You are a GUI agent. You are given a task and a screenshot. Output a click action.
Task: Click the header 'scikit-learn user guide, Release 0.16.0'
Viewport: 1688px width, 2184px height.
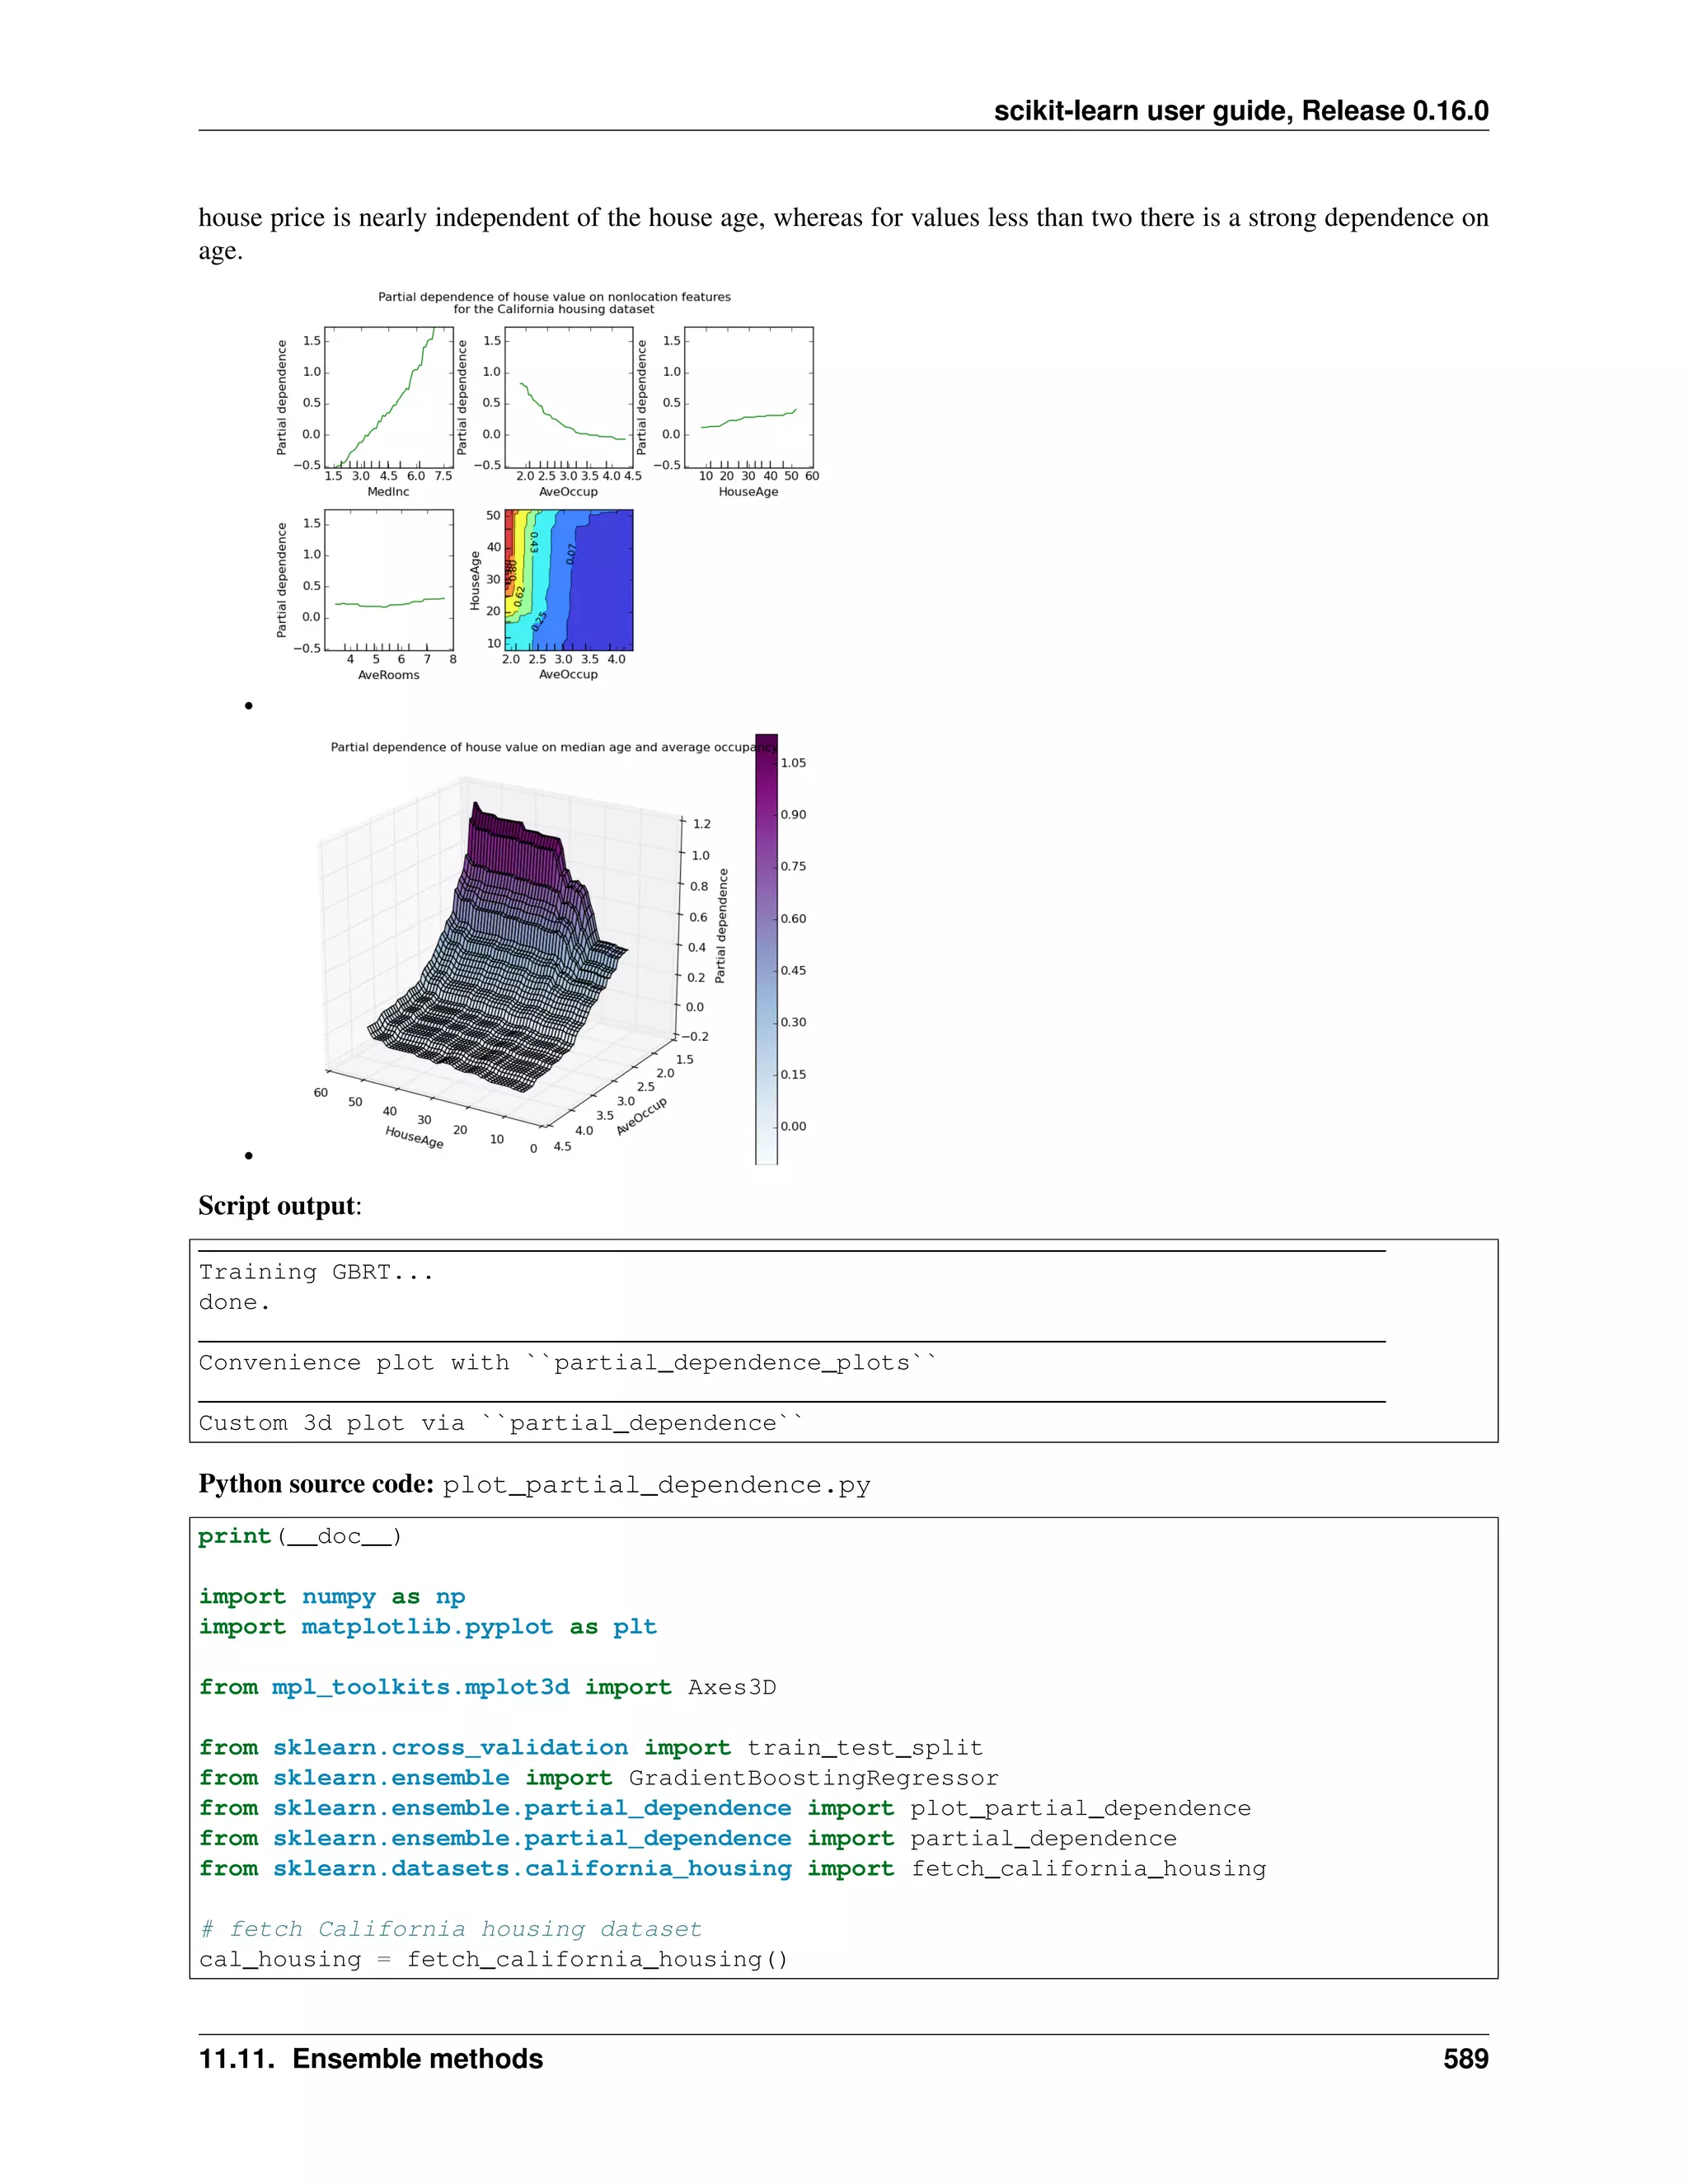[x=1240, y=111]
